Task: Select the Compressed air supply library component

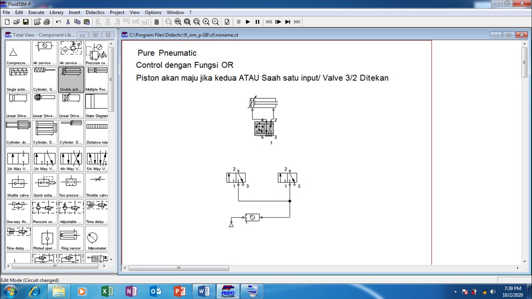Action: click(18, 53)
